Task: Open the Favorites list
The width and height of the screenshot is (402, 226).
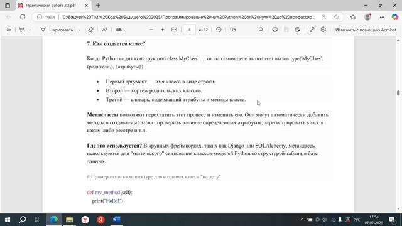Action: click(353, 17)
